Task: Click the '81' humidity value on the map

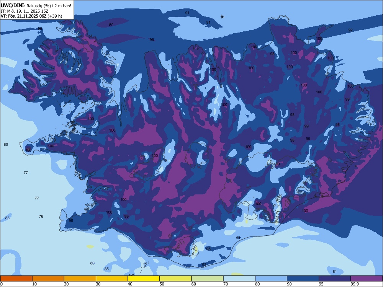Action: [x=335, y=272]
